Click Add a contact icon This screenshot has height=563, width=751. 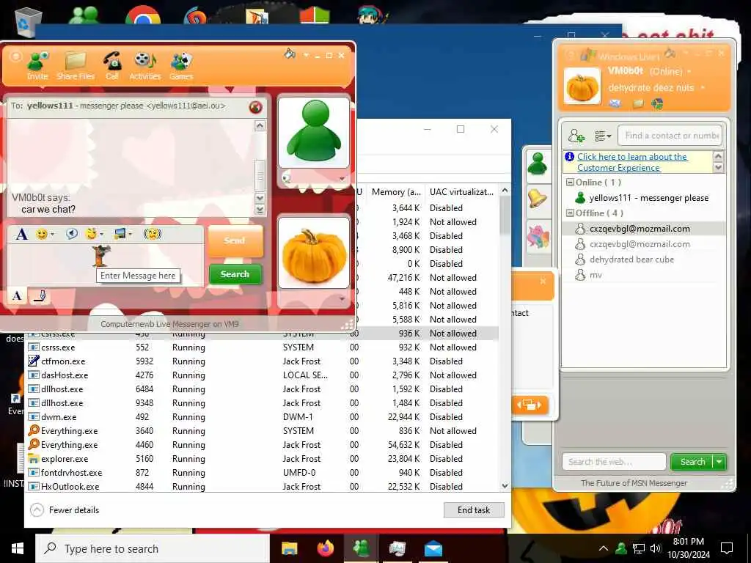point(576,136)
